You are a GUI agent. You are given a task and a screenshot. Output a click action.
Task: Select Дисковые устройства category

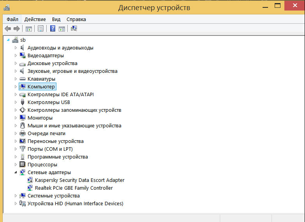click(52, 63)
